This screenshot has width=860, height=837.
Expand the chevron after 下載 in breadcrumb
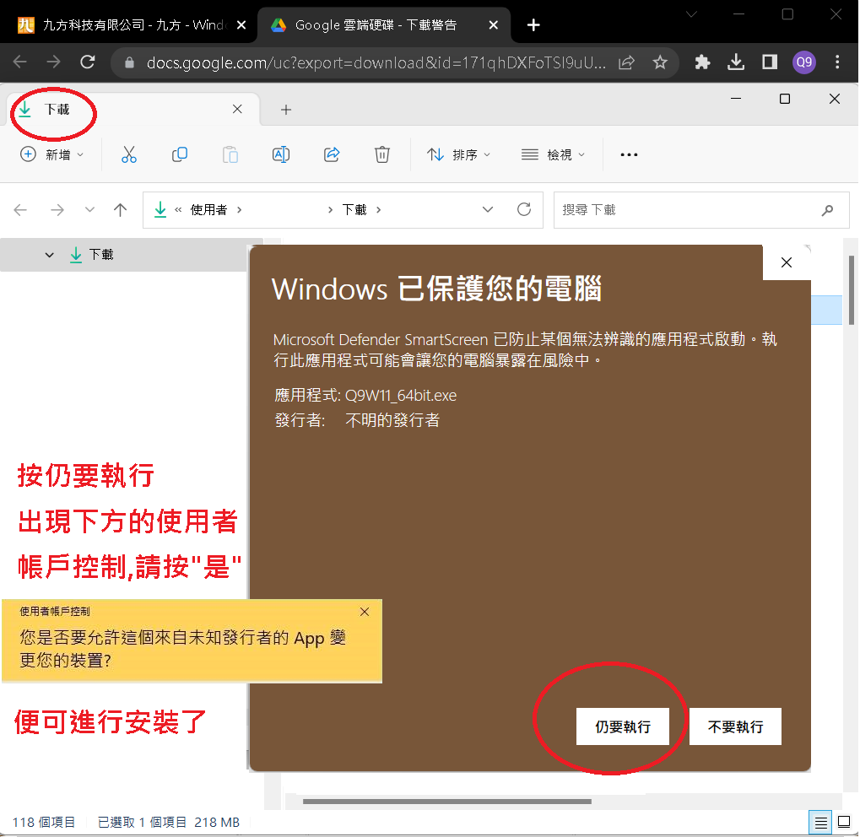point(378,209)
